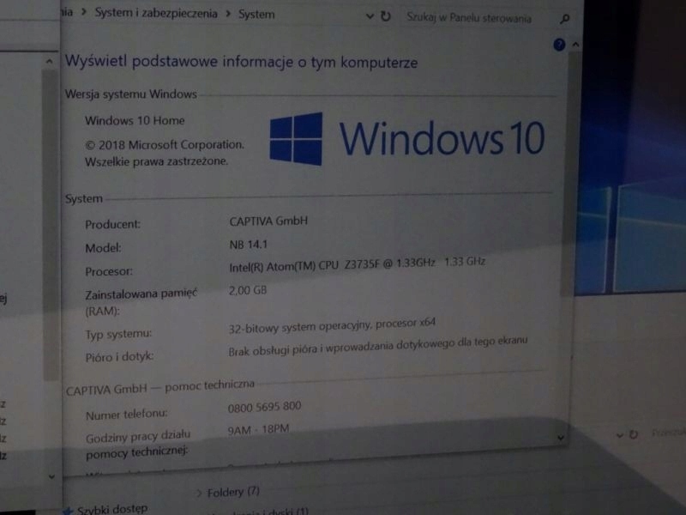Click the left pane vertical scrollbar thumb

click(x=51, y=223)
